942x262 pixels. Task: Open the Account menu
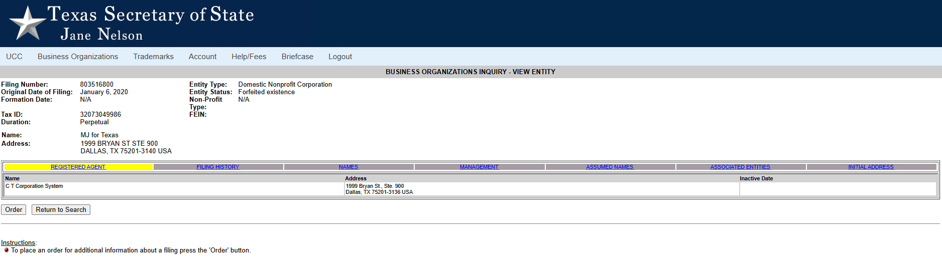[202, 57]
